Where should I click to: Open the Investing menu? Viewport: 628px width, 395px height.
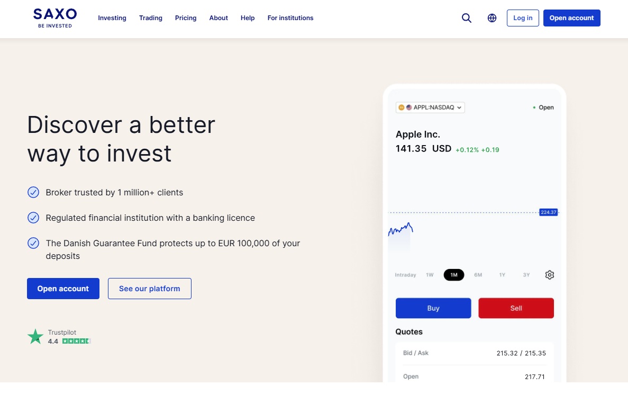(112, 18)
